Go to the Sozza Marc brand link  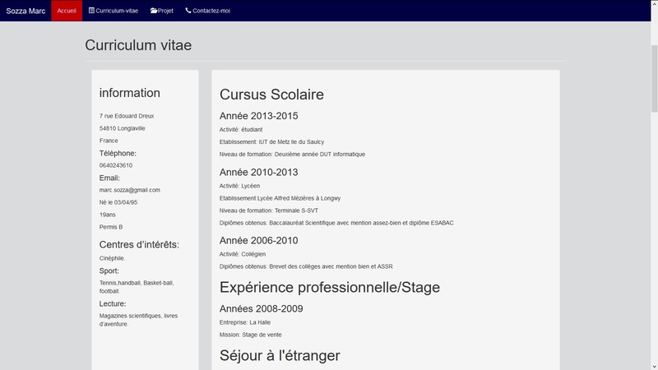25,11
